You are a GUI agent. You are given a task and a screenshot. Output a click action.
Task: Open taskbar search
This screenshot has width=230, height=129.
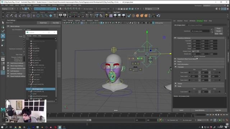click(x=6, y=127)
